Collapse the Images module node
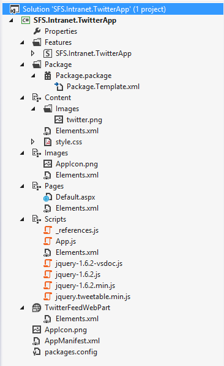224x366 pixels. [22, 153]
